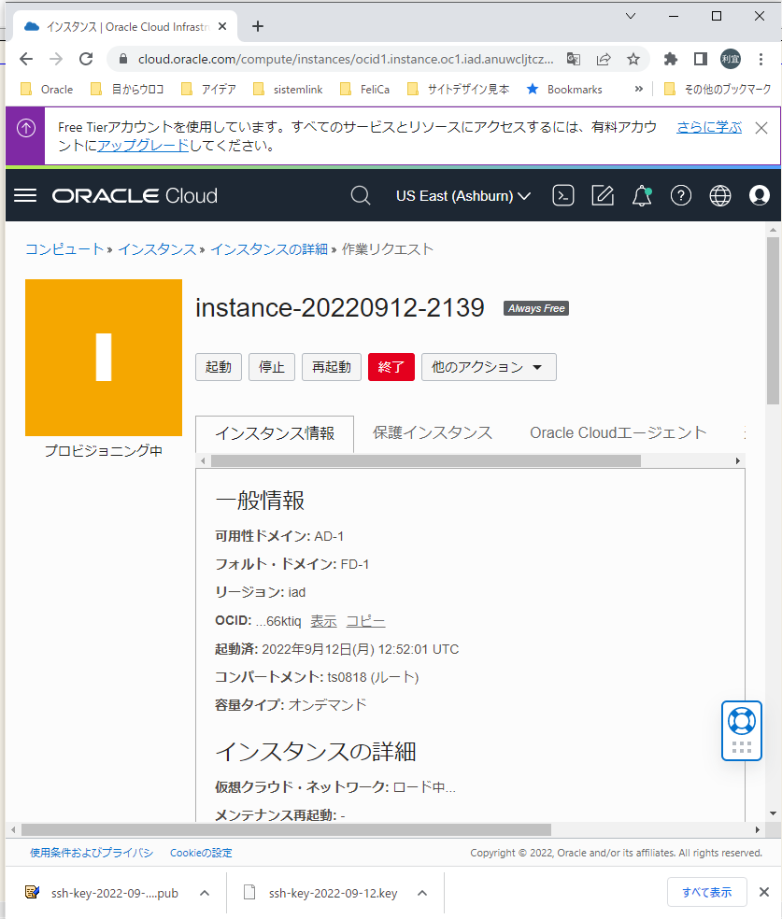The width and height of the screenshot is (782, 919).
Task: Go to インスタンス breadcrumb
Action: [157, 249]
